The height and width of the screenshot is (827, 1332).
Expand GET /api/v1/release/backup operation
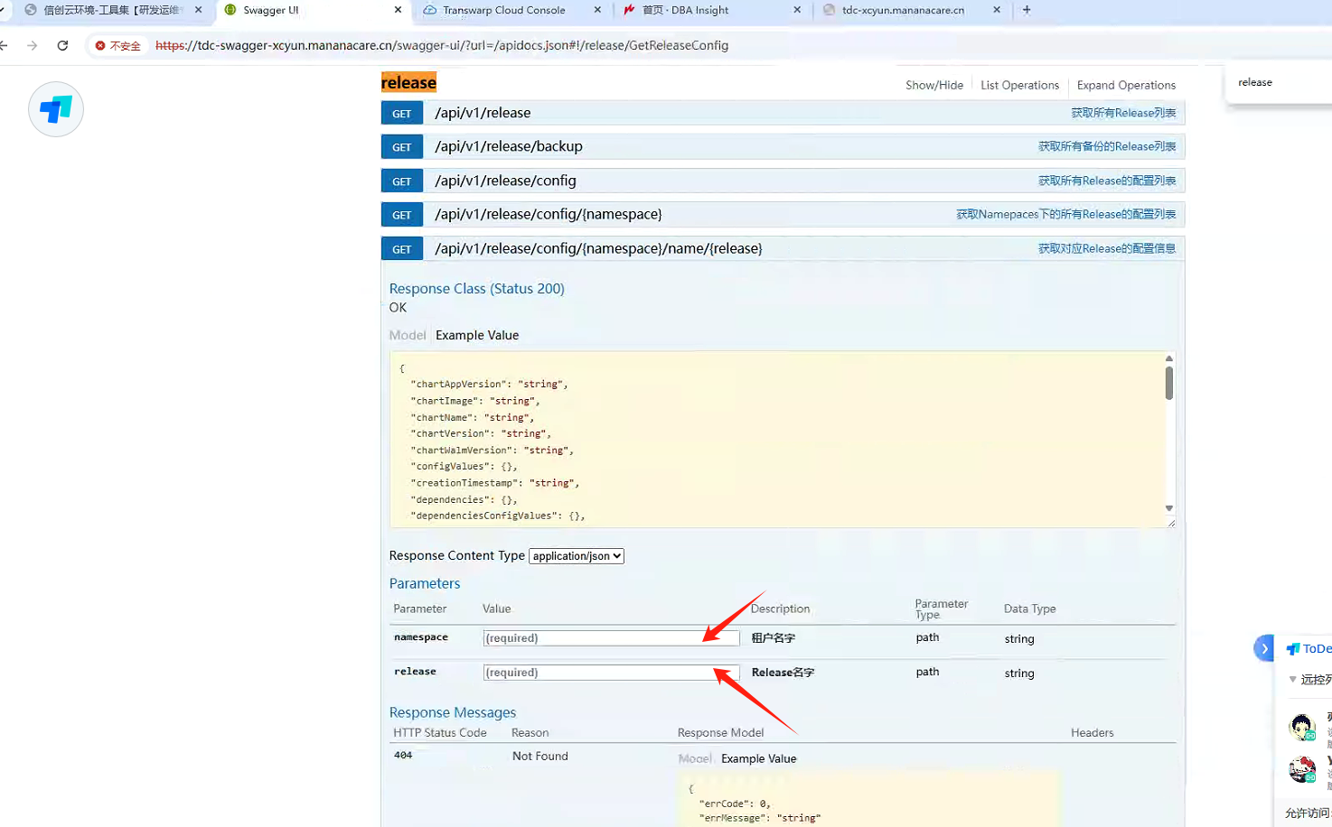[x=508, y=146]
